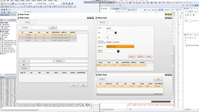Click the Output panel horizontal scrollbar
The height and width of the screenshot is (112, 199).
[20, 110]
